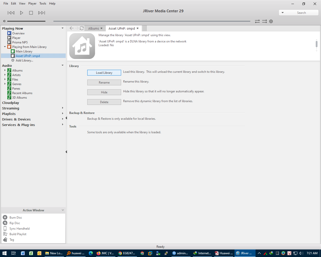The width and height of the screenshot is (321, 257).
Task: Start playback with the Play button
Action: click(22, 13)
